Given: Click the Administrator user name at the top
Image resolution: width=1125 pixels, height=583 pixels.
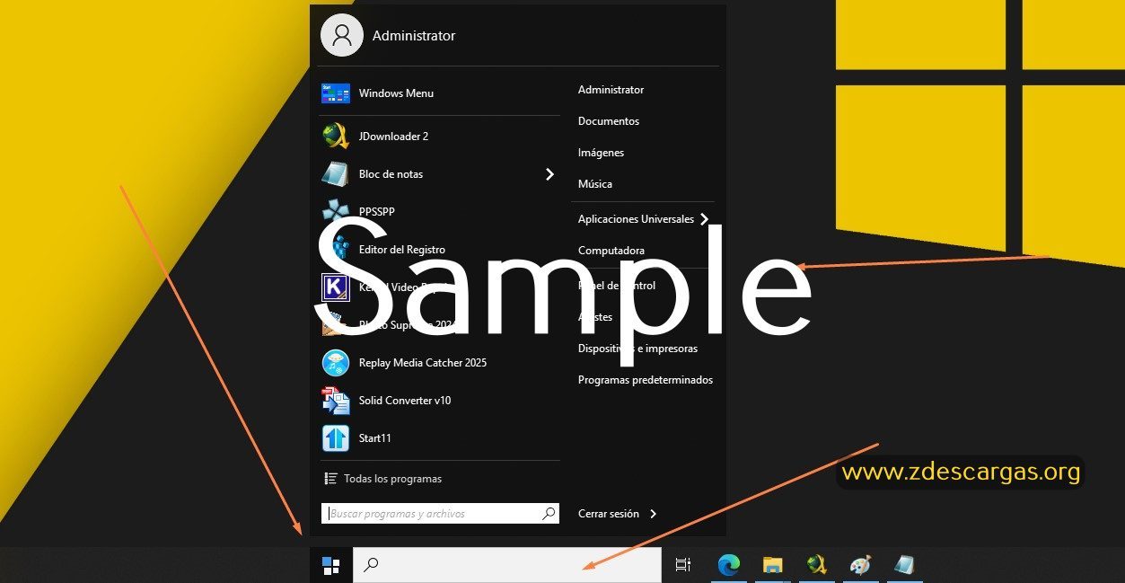Looking at the screenshot, I should [414, 36].
